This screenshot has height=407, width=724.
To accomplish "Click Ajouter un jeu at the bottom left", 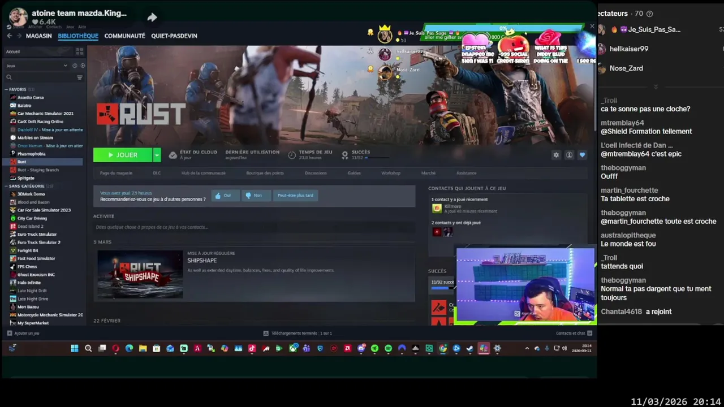I will click(23, 334).
